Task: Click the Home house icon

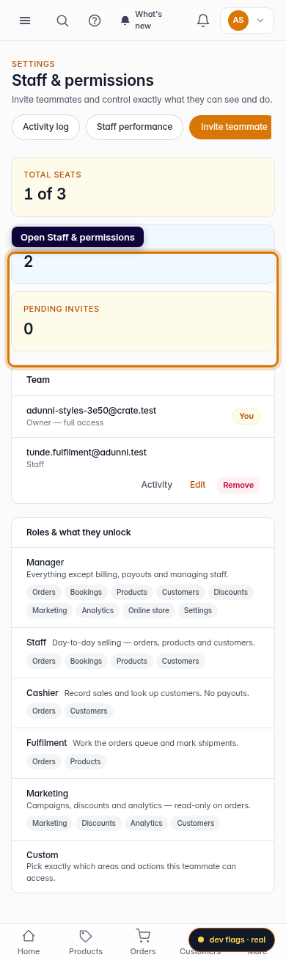Action: point(29,935)
